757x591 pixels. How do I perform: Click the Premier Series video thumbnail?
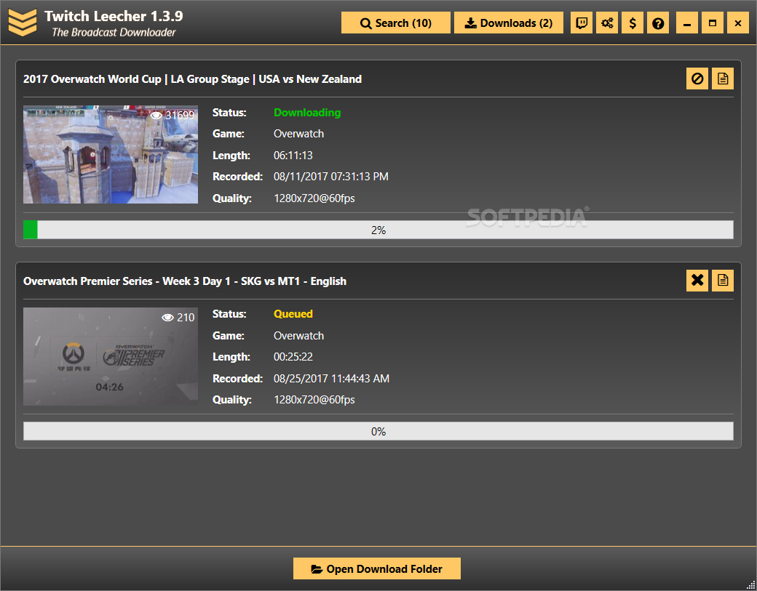111,356
